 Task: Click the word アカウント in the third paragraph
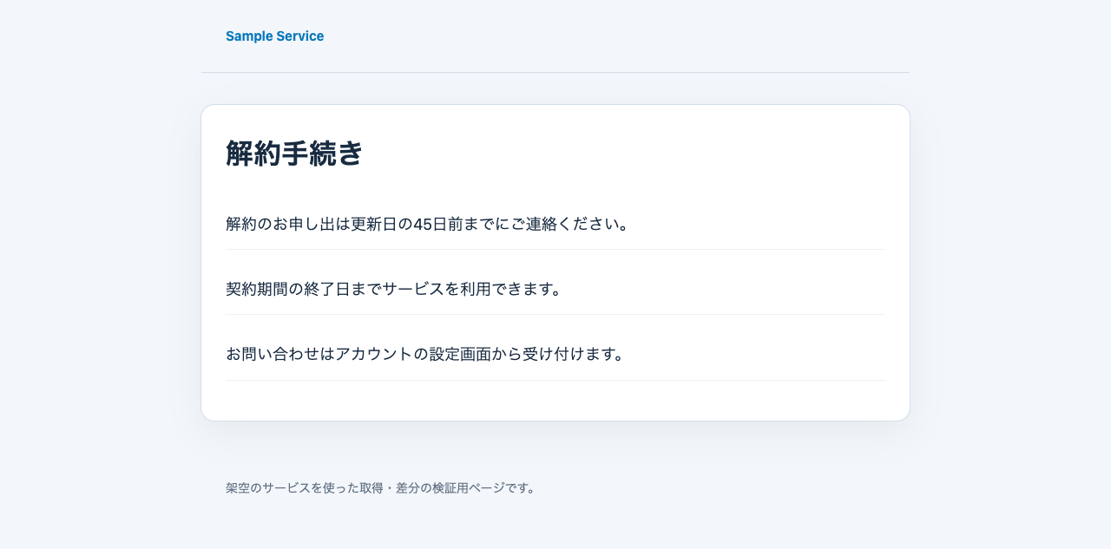click(374, 354)
